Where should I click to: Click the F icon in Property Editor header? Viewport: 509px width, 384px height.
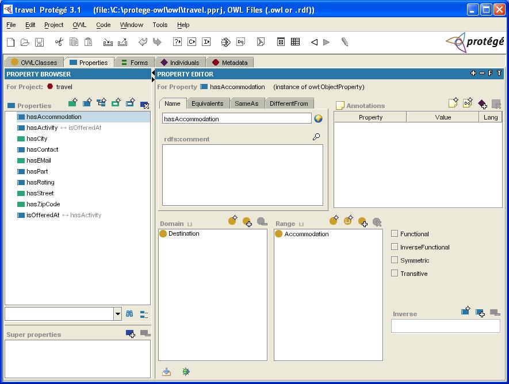490,74
